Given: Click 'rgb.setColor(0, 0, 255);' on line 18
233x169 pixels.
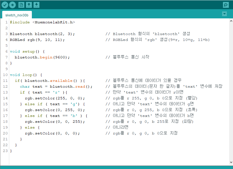Looking at the screenshot, I should click(55, 121).
